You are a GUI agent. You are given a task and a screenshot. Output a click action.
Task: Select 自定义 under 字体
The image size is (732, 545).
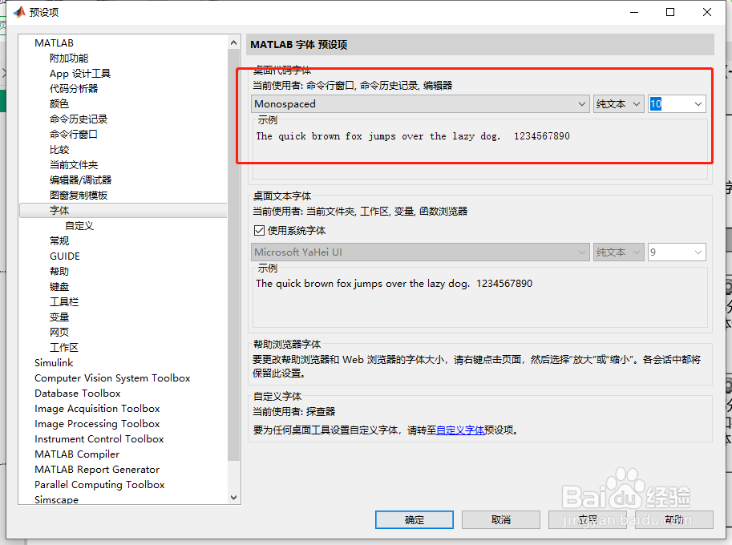coord(79,226)
